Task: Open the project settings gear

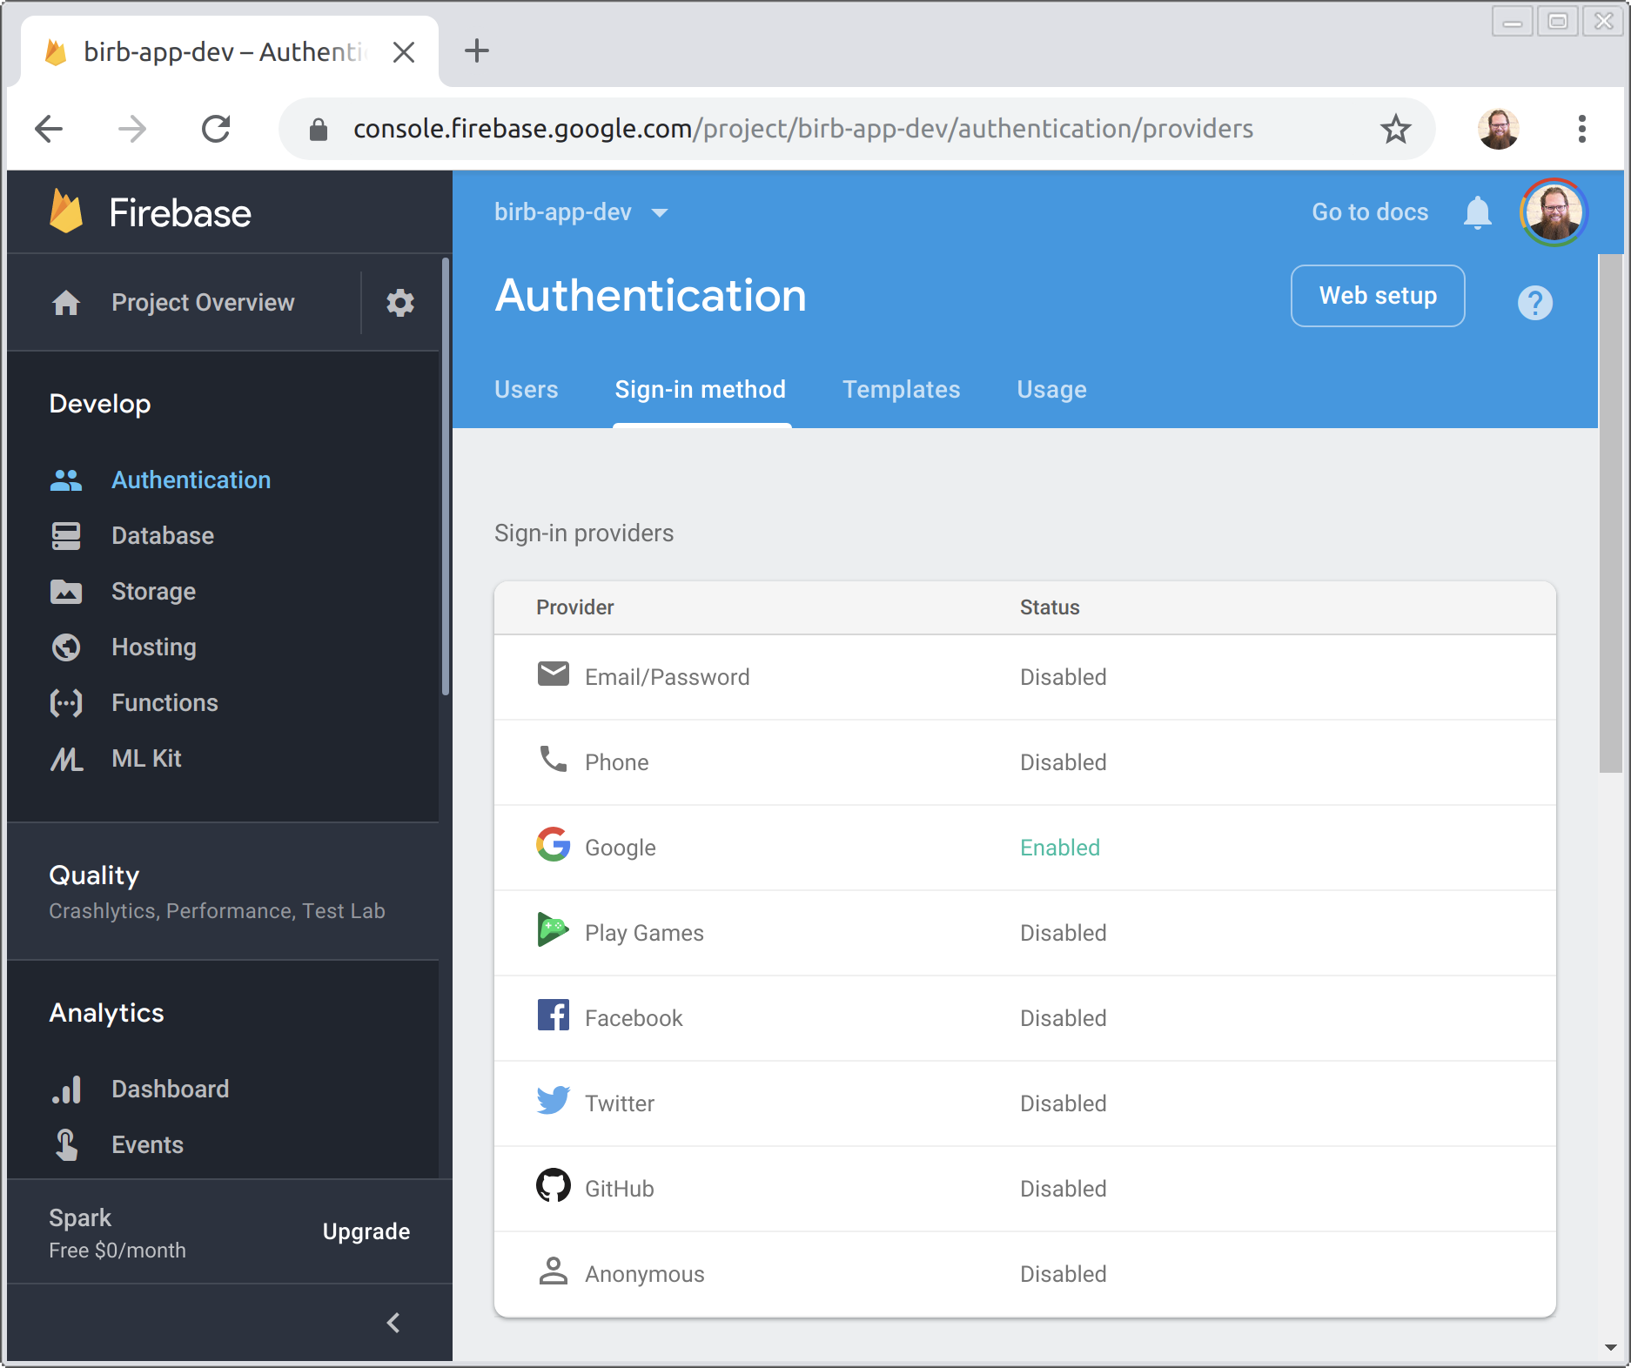Action: coord(399,302)
